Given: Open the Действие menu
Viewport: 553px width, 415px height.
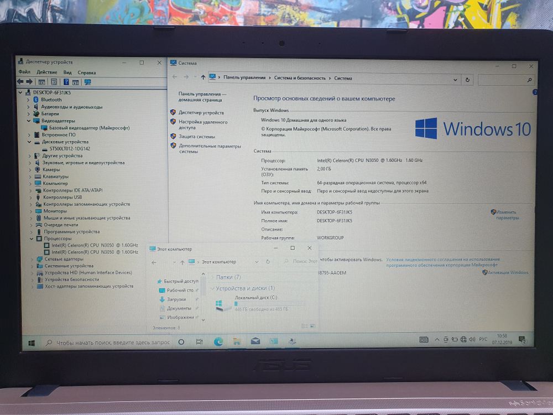Looking at the screenshot, I should point(47,72).
